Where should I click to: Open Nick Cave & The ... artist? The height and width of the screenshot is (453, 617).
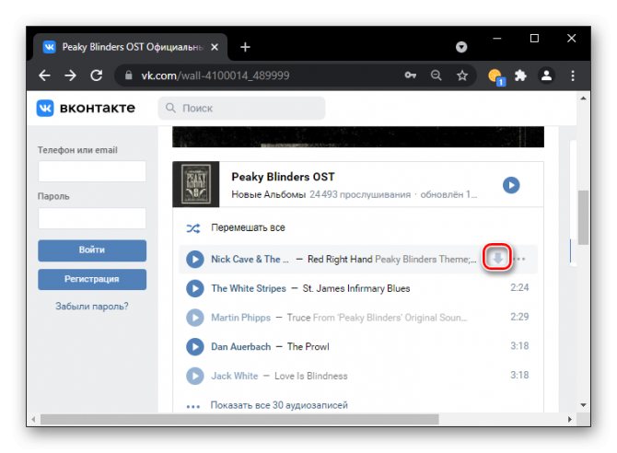point(250,260)
